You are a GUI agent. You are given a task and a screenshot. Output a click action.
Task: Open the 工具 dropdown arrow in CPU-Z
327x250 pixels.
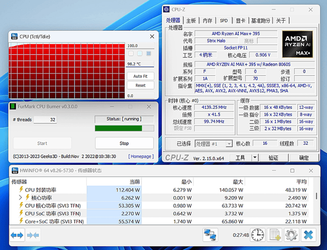(255, 158)
